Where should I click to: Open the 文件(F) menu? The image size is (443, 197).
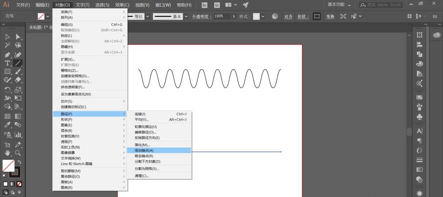coord(23,5)
